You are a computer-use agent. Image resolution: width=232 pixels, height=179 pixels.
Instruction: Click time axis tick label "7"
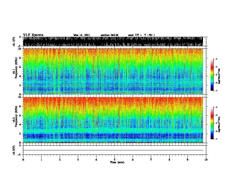(151, 160)
